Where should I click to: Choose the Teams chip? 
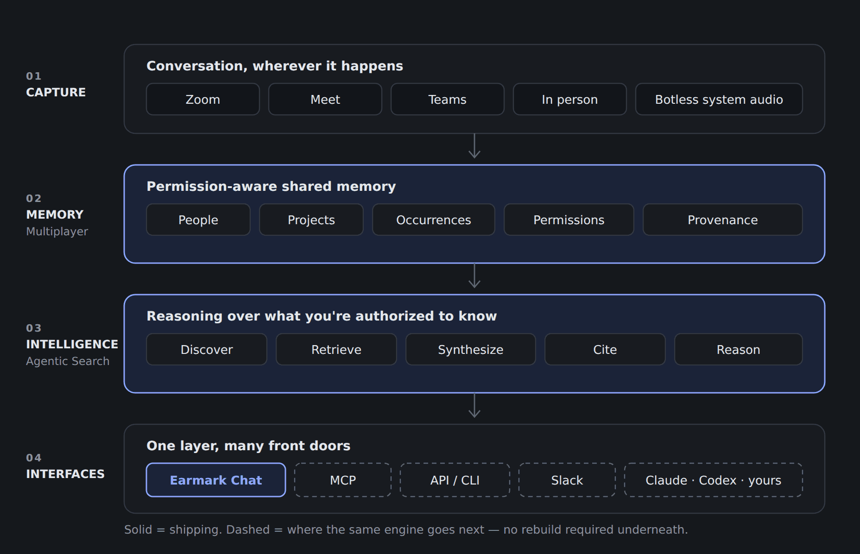pos(448,99)
